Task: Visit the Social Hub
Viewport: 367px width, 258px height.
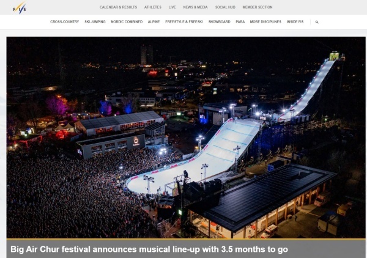Action: pyautogui.click(x=225, y=7)
